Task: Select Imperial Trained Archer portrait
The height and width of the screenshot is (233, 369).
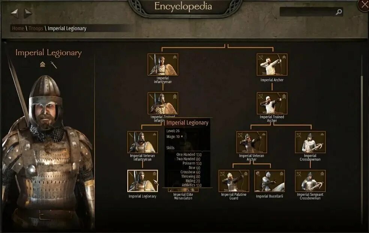Action: (272, 103)
